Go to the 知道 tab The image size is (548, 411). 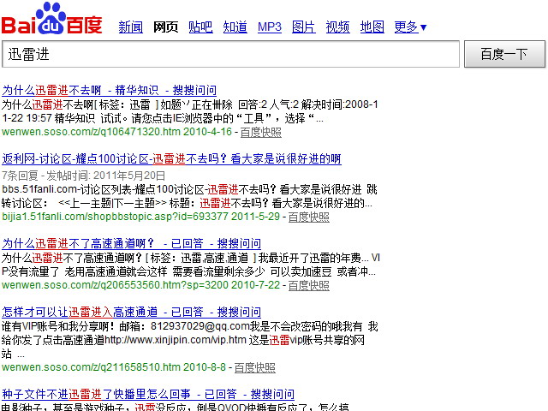235,27
